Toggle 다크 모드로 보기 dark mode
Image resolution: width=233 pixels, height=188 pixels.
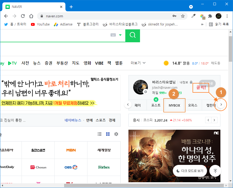click(190, 171)
